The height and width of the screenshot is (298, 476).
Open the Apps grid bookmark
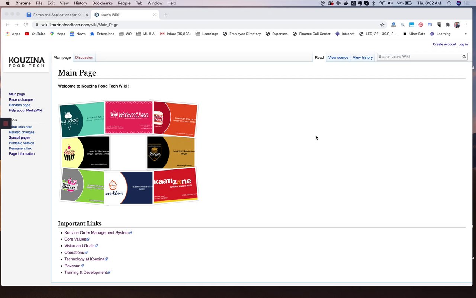click(13, 34)
